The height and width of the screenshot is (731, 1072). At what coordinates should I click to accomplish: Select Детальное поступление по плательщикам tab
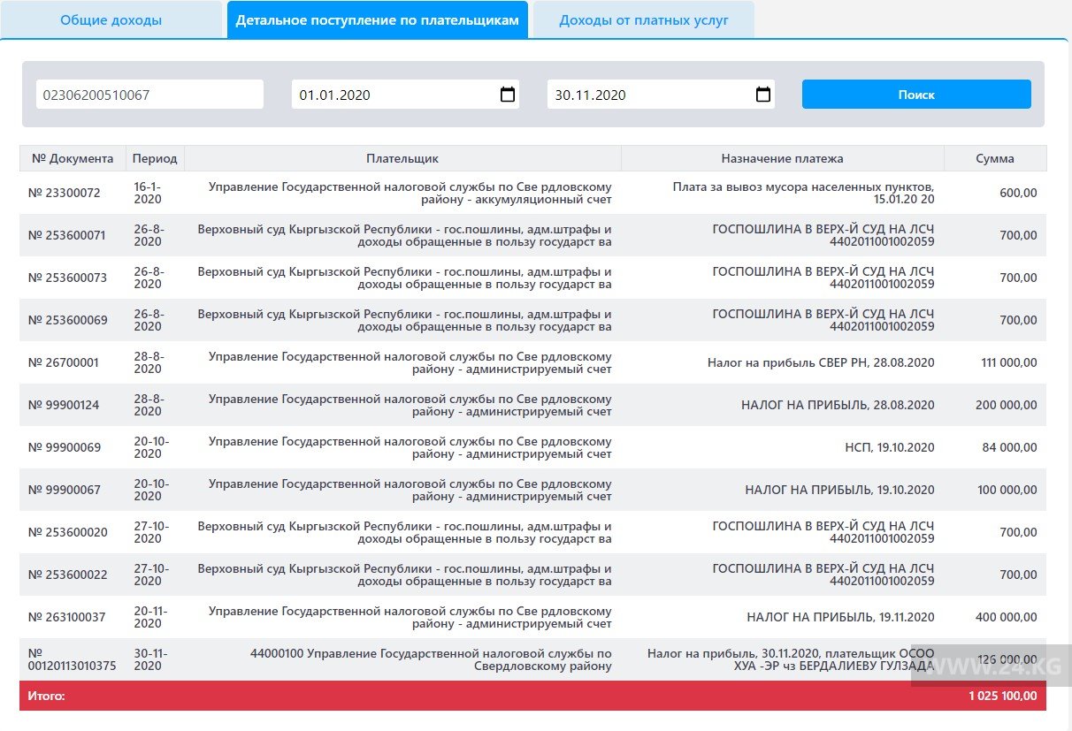[x=378, y=20]
